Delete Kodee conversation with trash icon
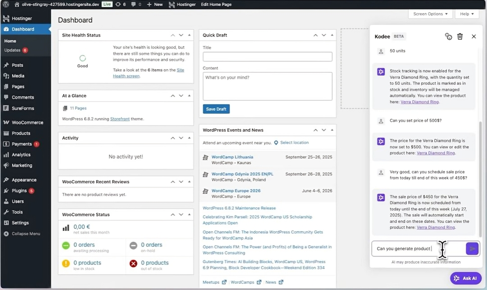The image size is (487, 290). click(460, 36)
